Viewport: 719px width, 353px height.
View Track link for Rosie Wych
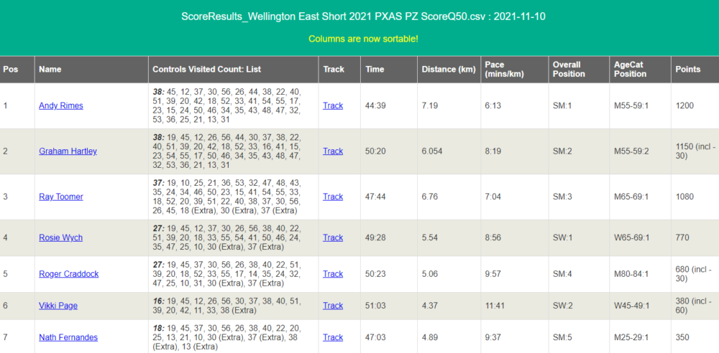pos(333,237)
